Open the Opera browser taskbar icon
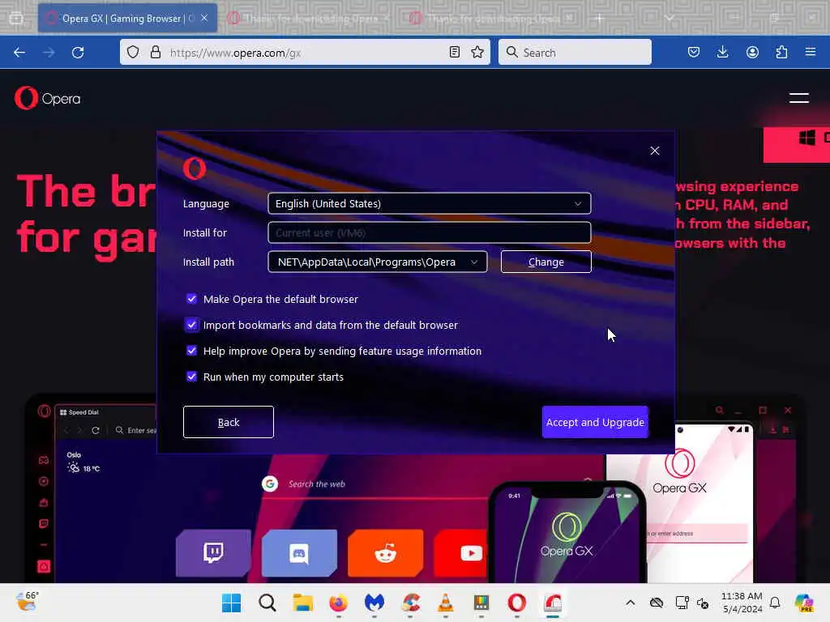 click(516, 603)
